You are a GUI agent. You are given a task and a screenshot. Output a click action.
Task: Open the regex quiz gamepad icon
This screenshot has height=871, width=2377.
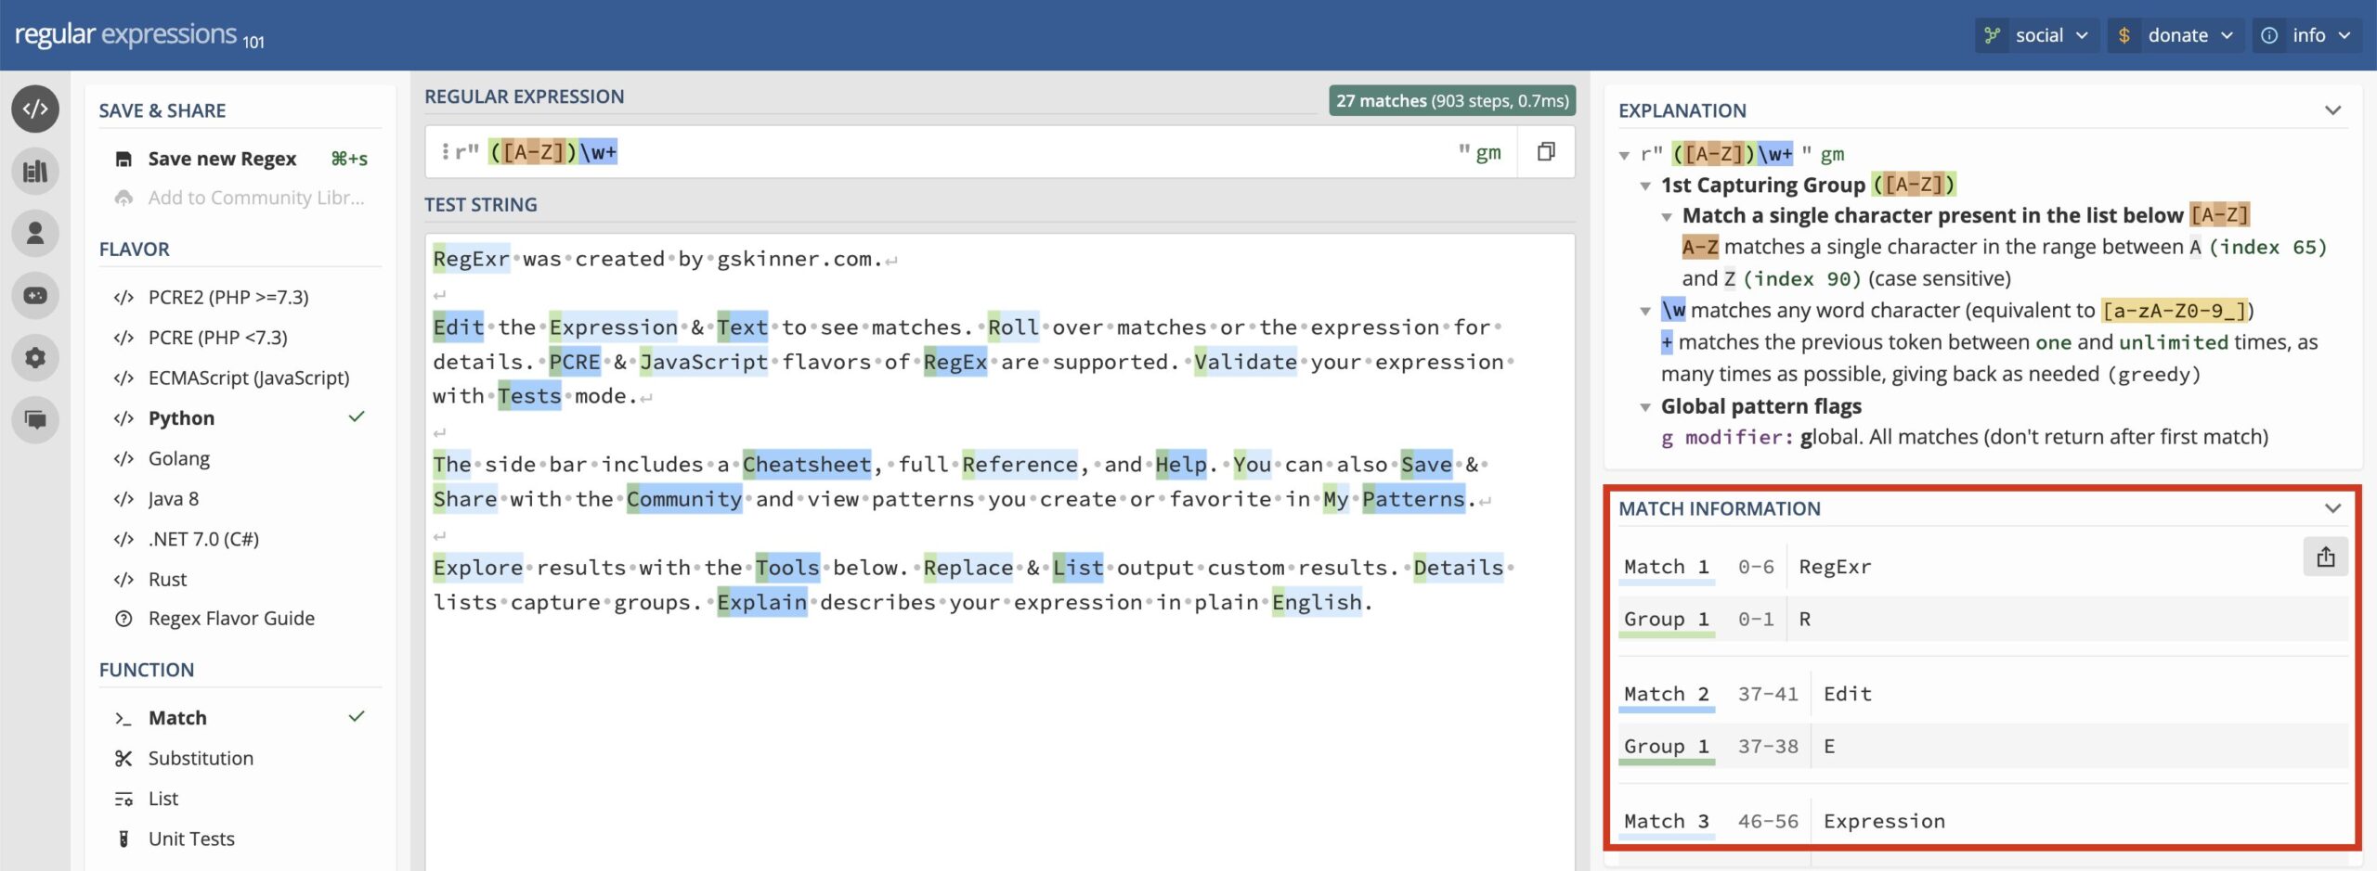coord(35,296)
